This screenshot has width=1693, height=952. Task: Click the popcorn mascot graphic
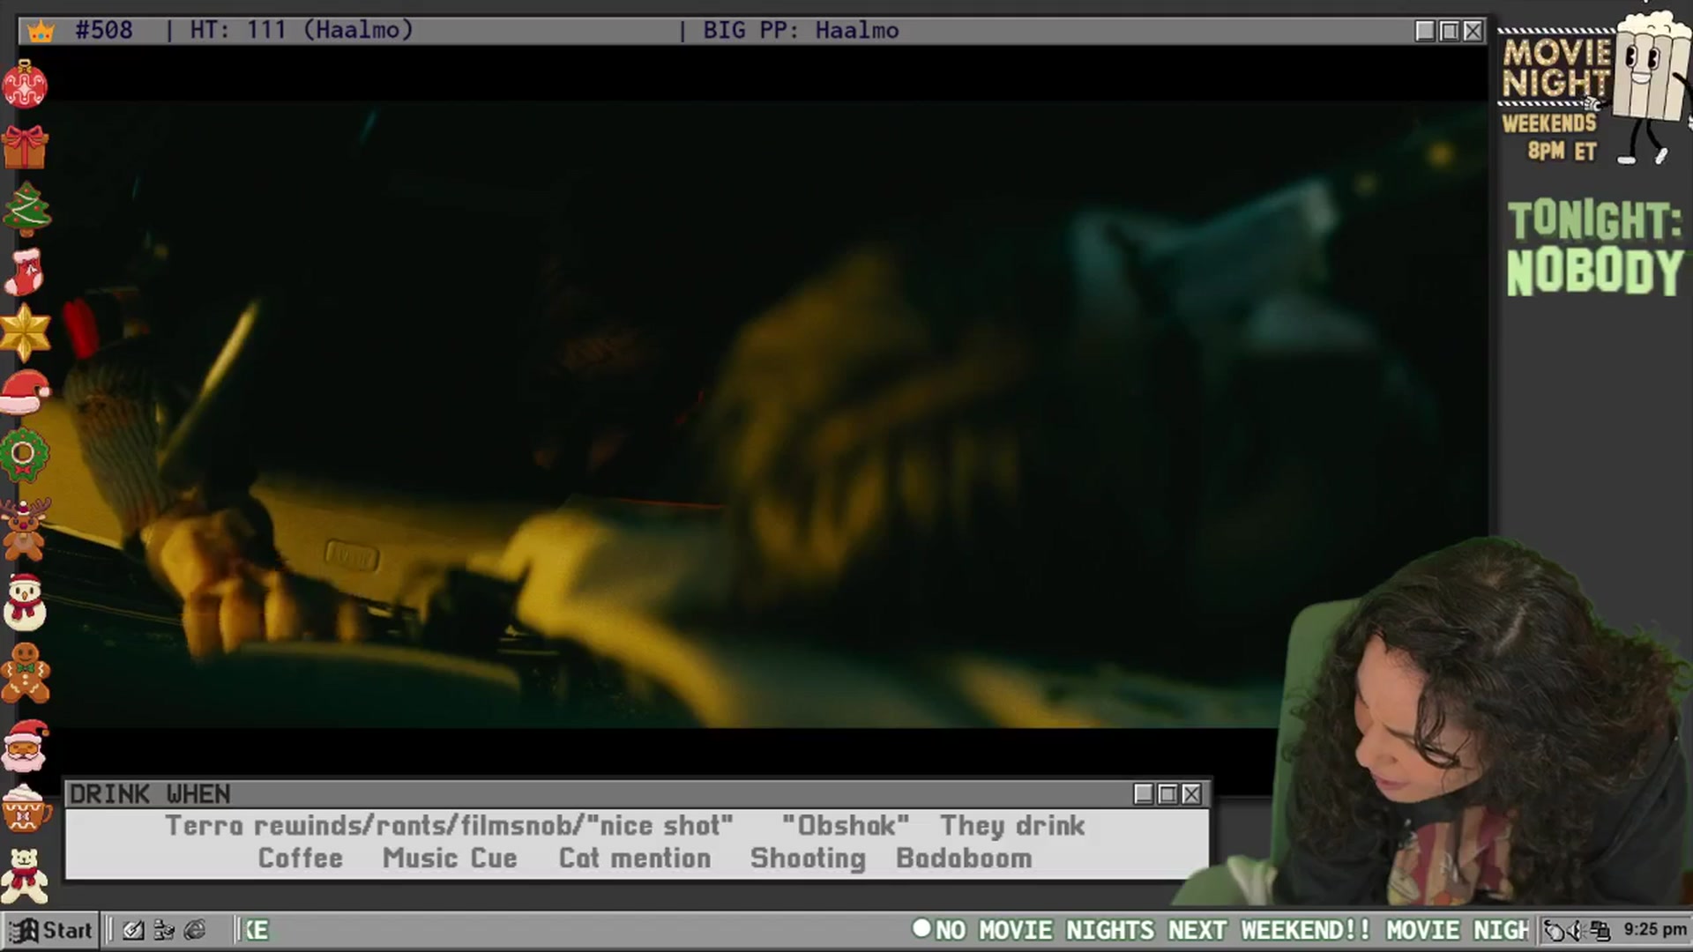[1651, 86]
